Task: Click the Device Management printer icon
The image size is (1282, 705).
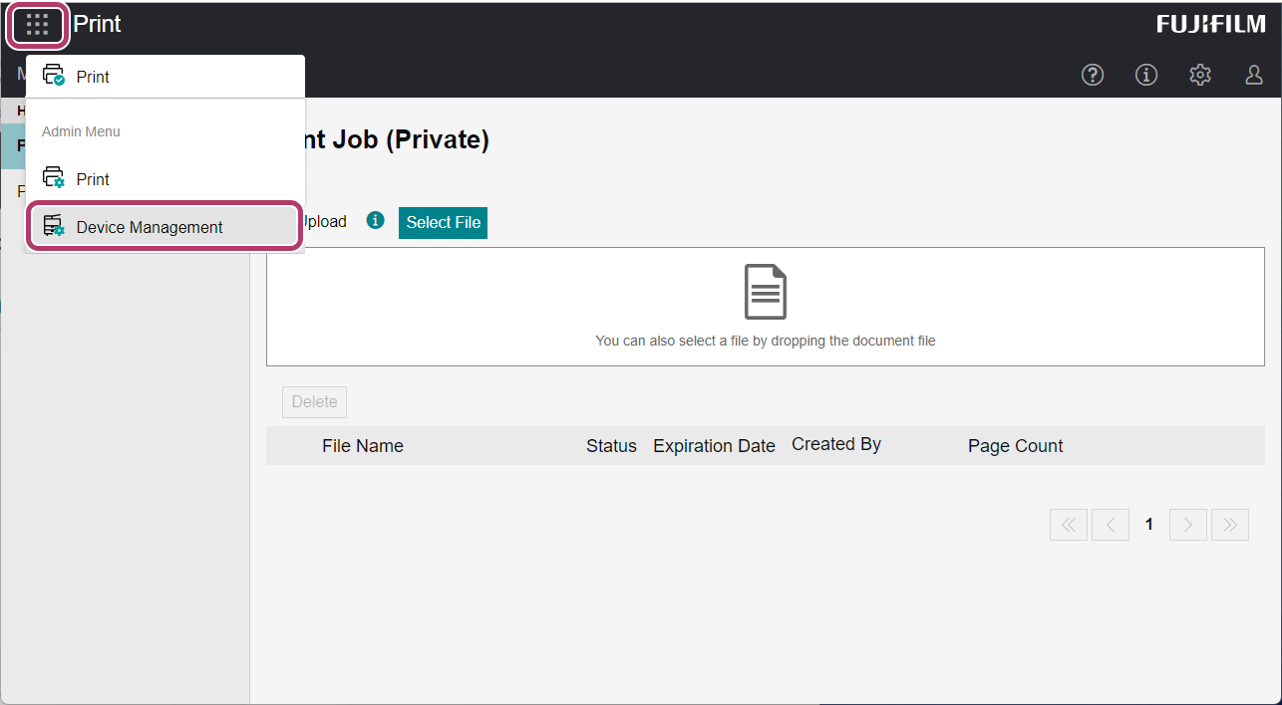Action: click(x=54, y=227)
